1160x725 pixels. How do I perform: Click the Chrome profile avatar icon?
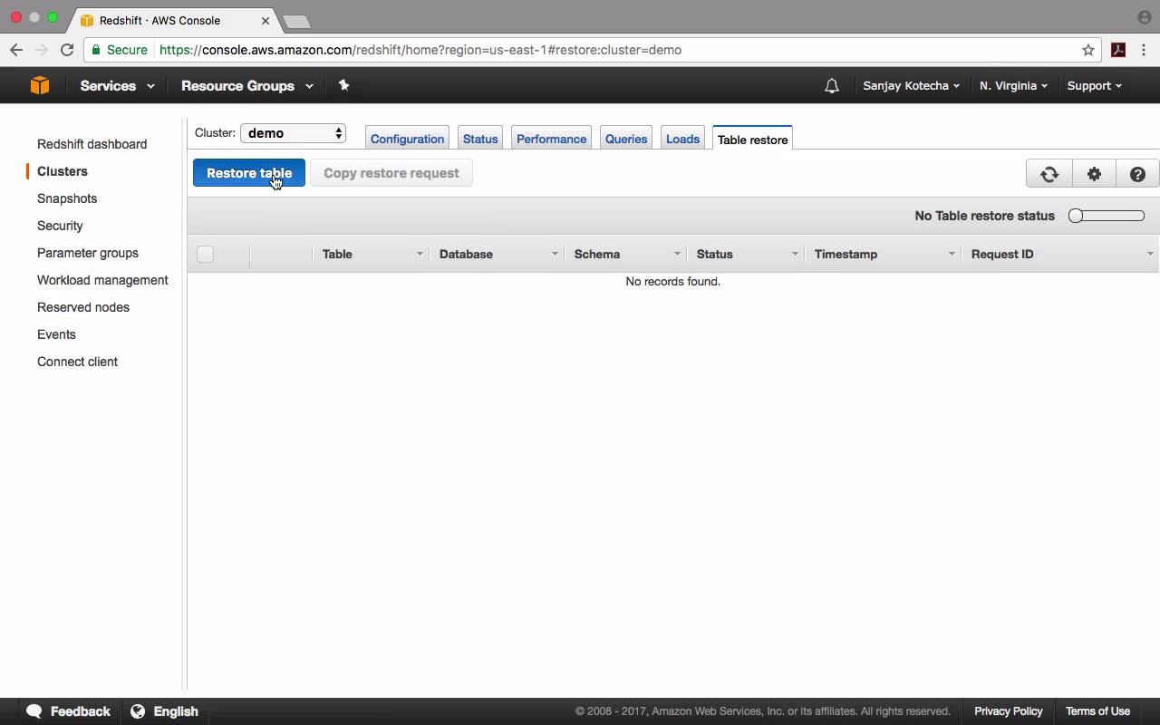coord(1144,17)
